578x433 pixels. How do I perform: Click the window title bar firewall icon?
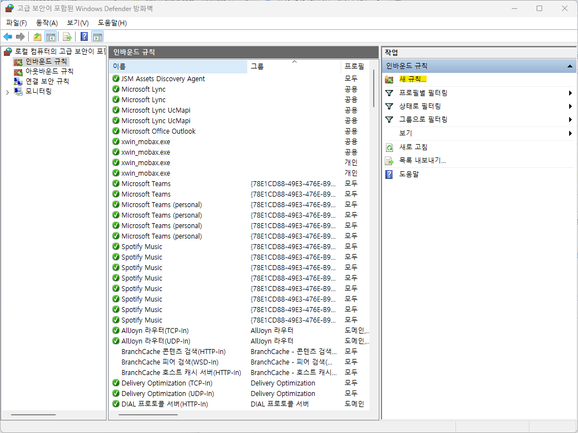9,8
